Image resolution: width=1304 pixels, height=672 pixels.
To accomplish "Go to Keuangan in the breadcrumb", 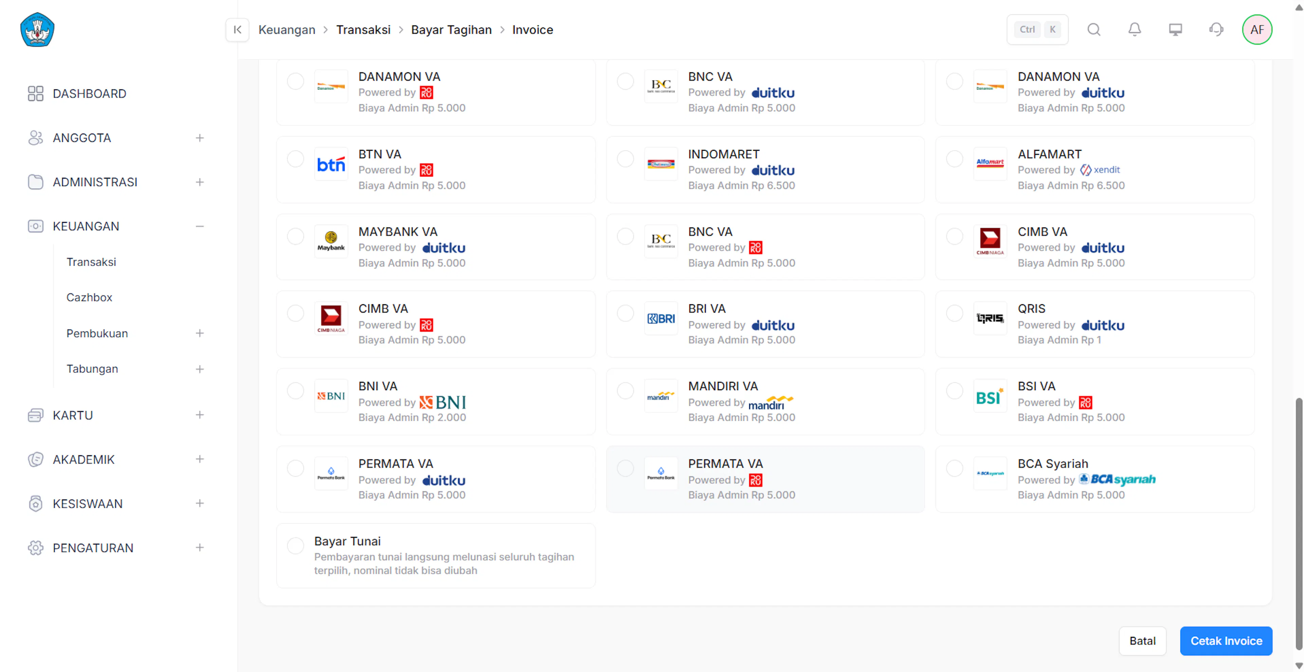I will click(x=287, y=30).
